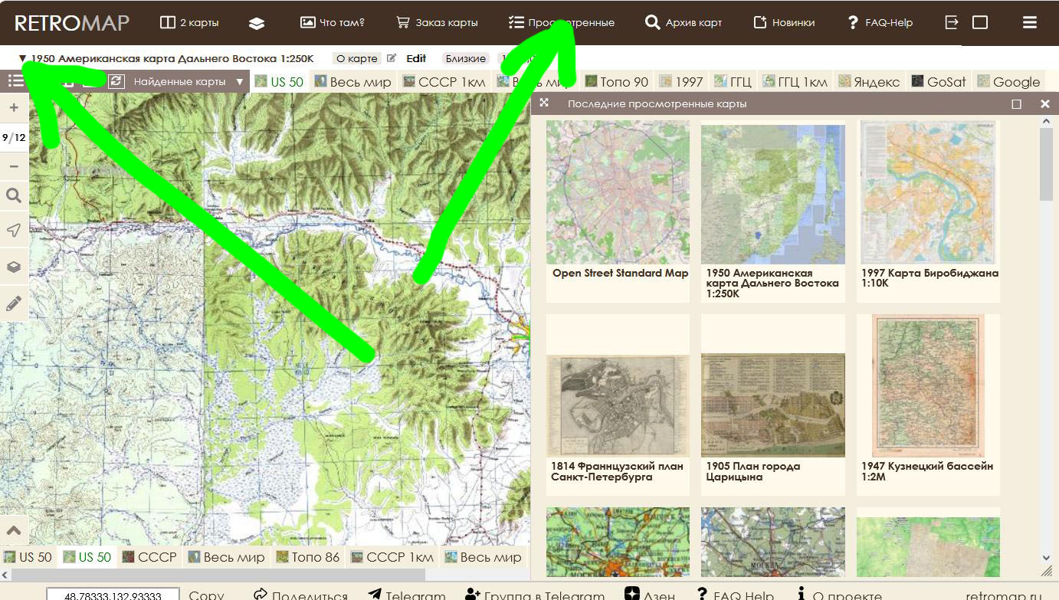1059x600 pixels.
Task: Zoom in with the plus button
Action: 14,108
